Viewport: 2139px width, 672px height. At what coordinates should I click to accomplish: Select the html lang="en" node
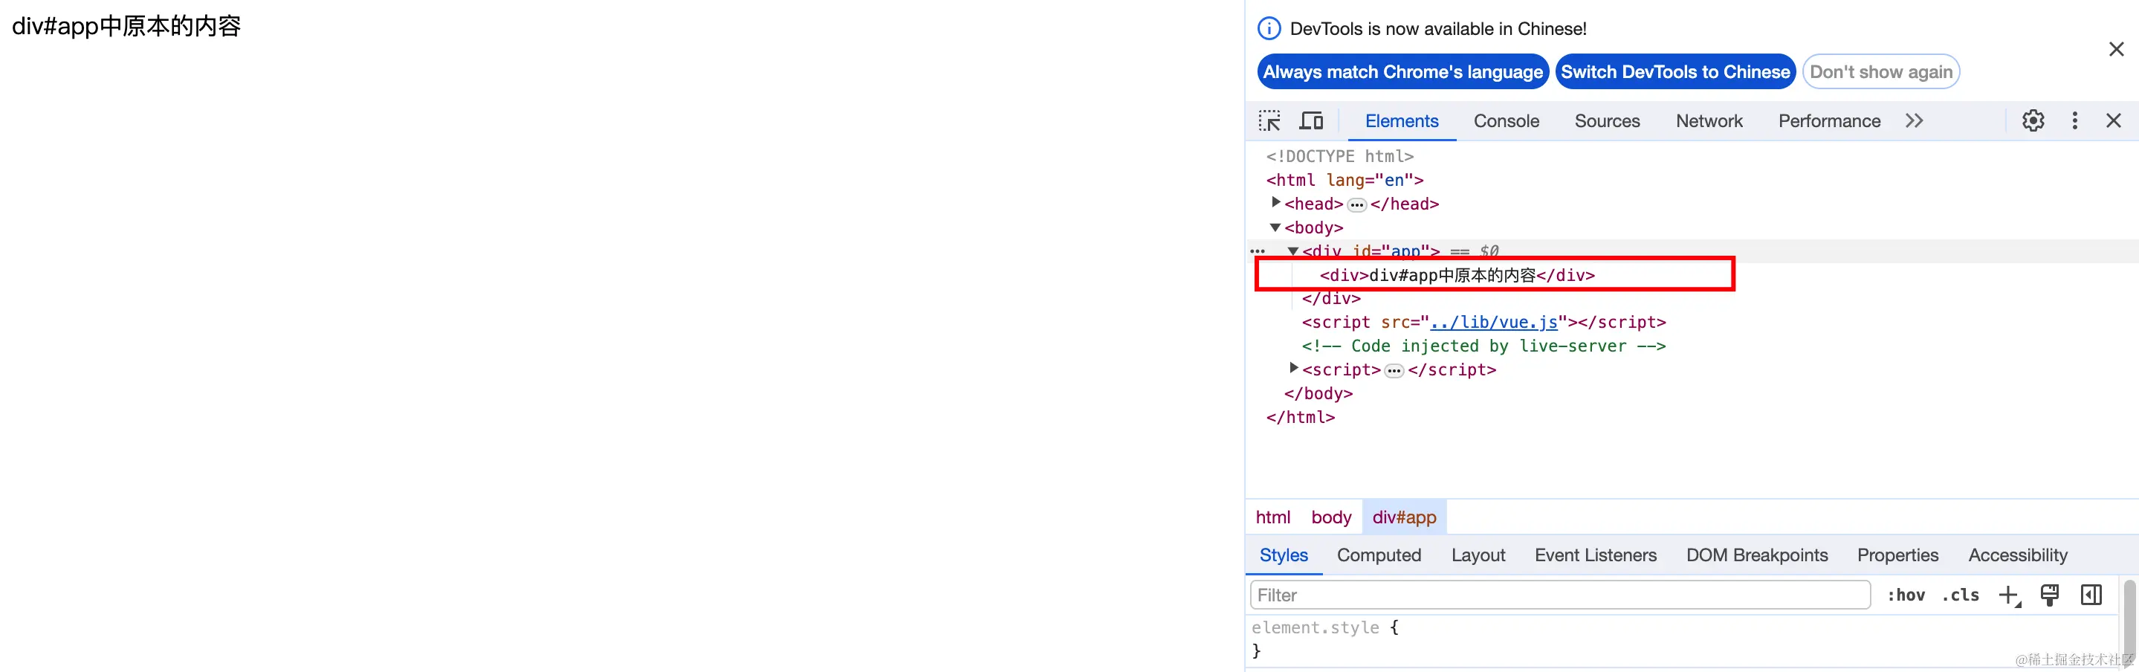(1344, 180)
